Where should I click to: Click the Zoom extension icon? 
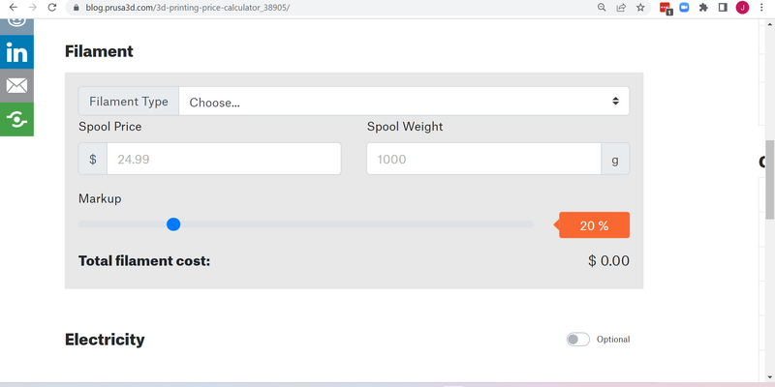click(x=684, y=8)
